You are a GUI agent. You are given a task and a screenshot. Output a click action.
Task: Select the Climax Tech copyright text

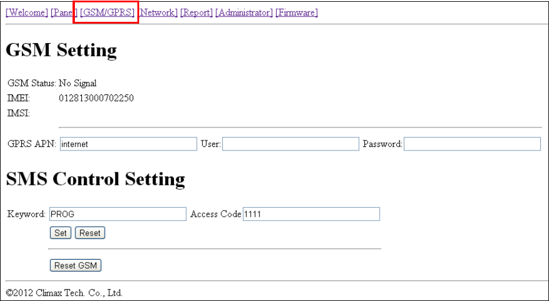point(64,293)
